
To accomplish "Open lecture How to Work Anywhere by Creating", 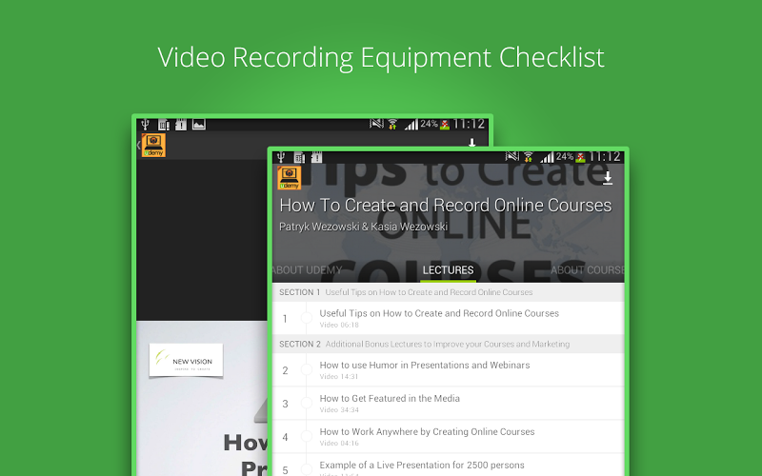I will pos(448,436).
